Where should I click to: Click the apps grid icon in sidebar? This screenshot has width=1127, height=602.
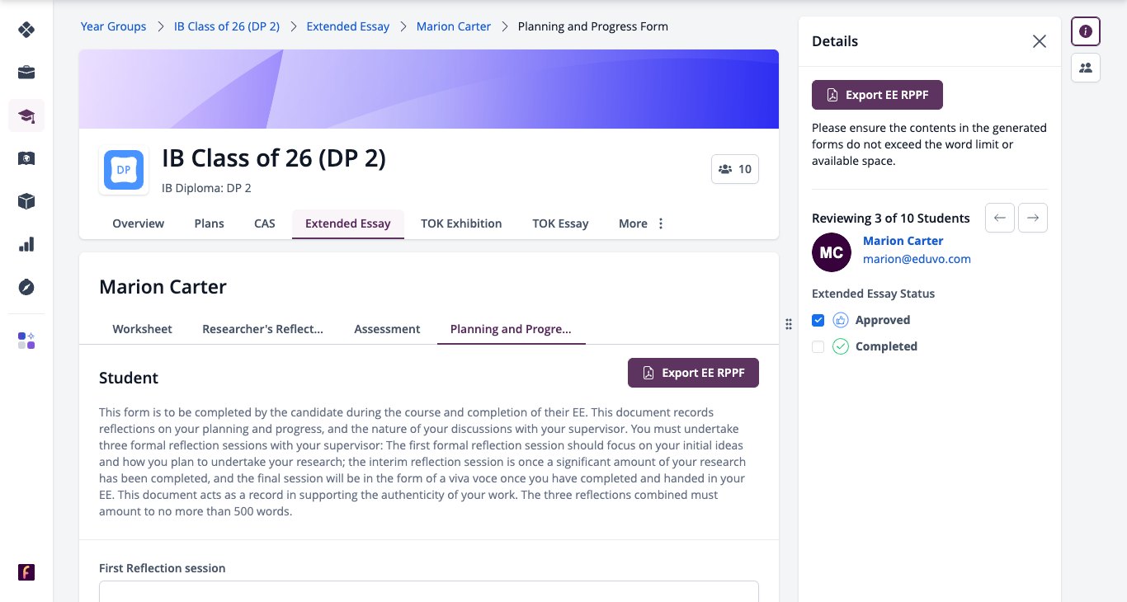coord(26,341)
